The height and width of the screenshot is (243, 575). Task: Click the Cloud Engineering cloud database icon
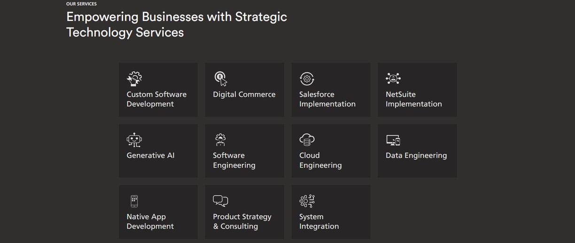[x=307, y=140]
